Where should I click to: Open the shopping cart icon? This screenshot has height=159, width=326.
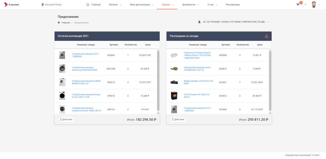click(298, 4)
